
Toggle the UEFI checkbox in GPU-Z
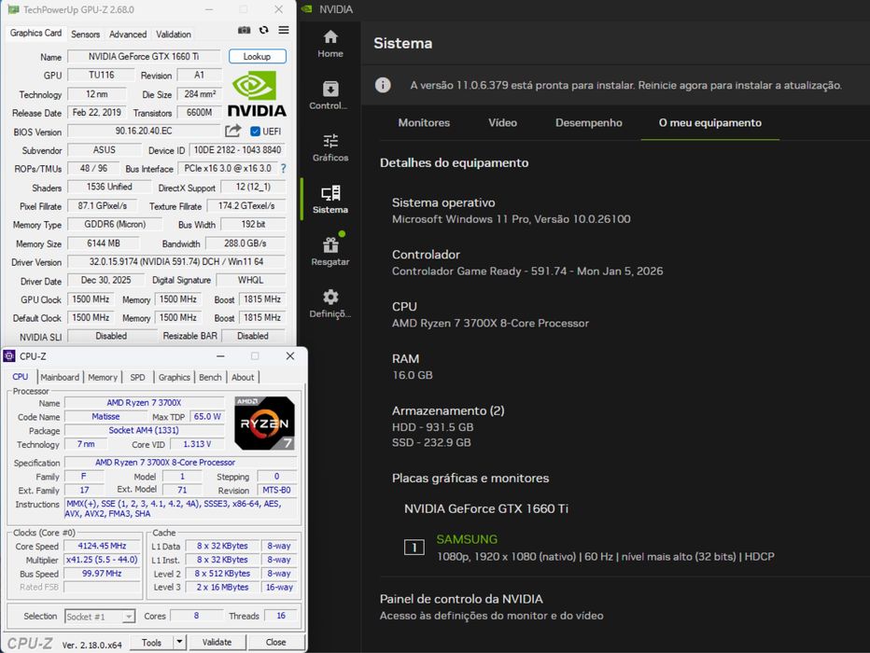pyautogui.click(x=255, y=132)
